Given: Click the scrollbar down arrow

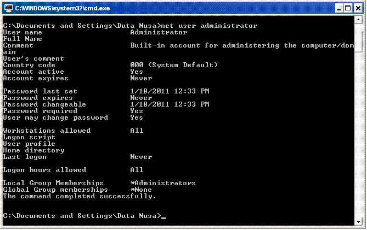Looking at the screenshot, I should (359, 221).
